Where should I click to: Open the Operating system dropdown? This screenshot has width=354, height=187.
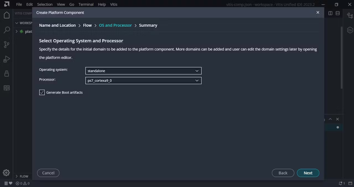[x=143, y=71]
